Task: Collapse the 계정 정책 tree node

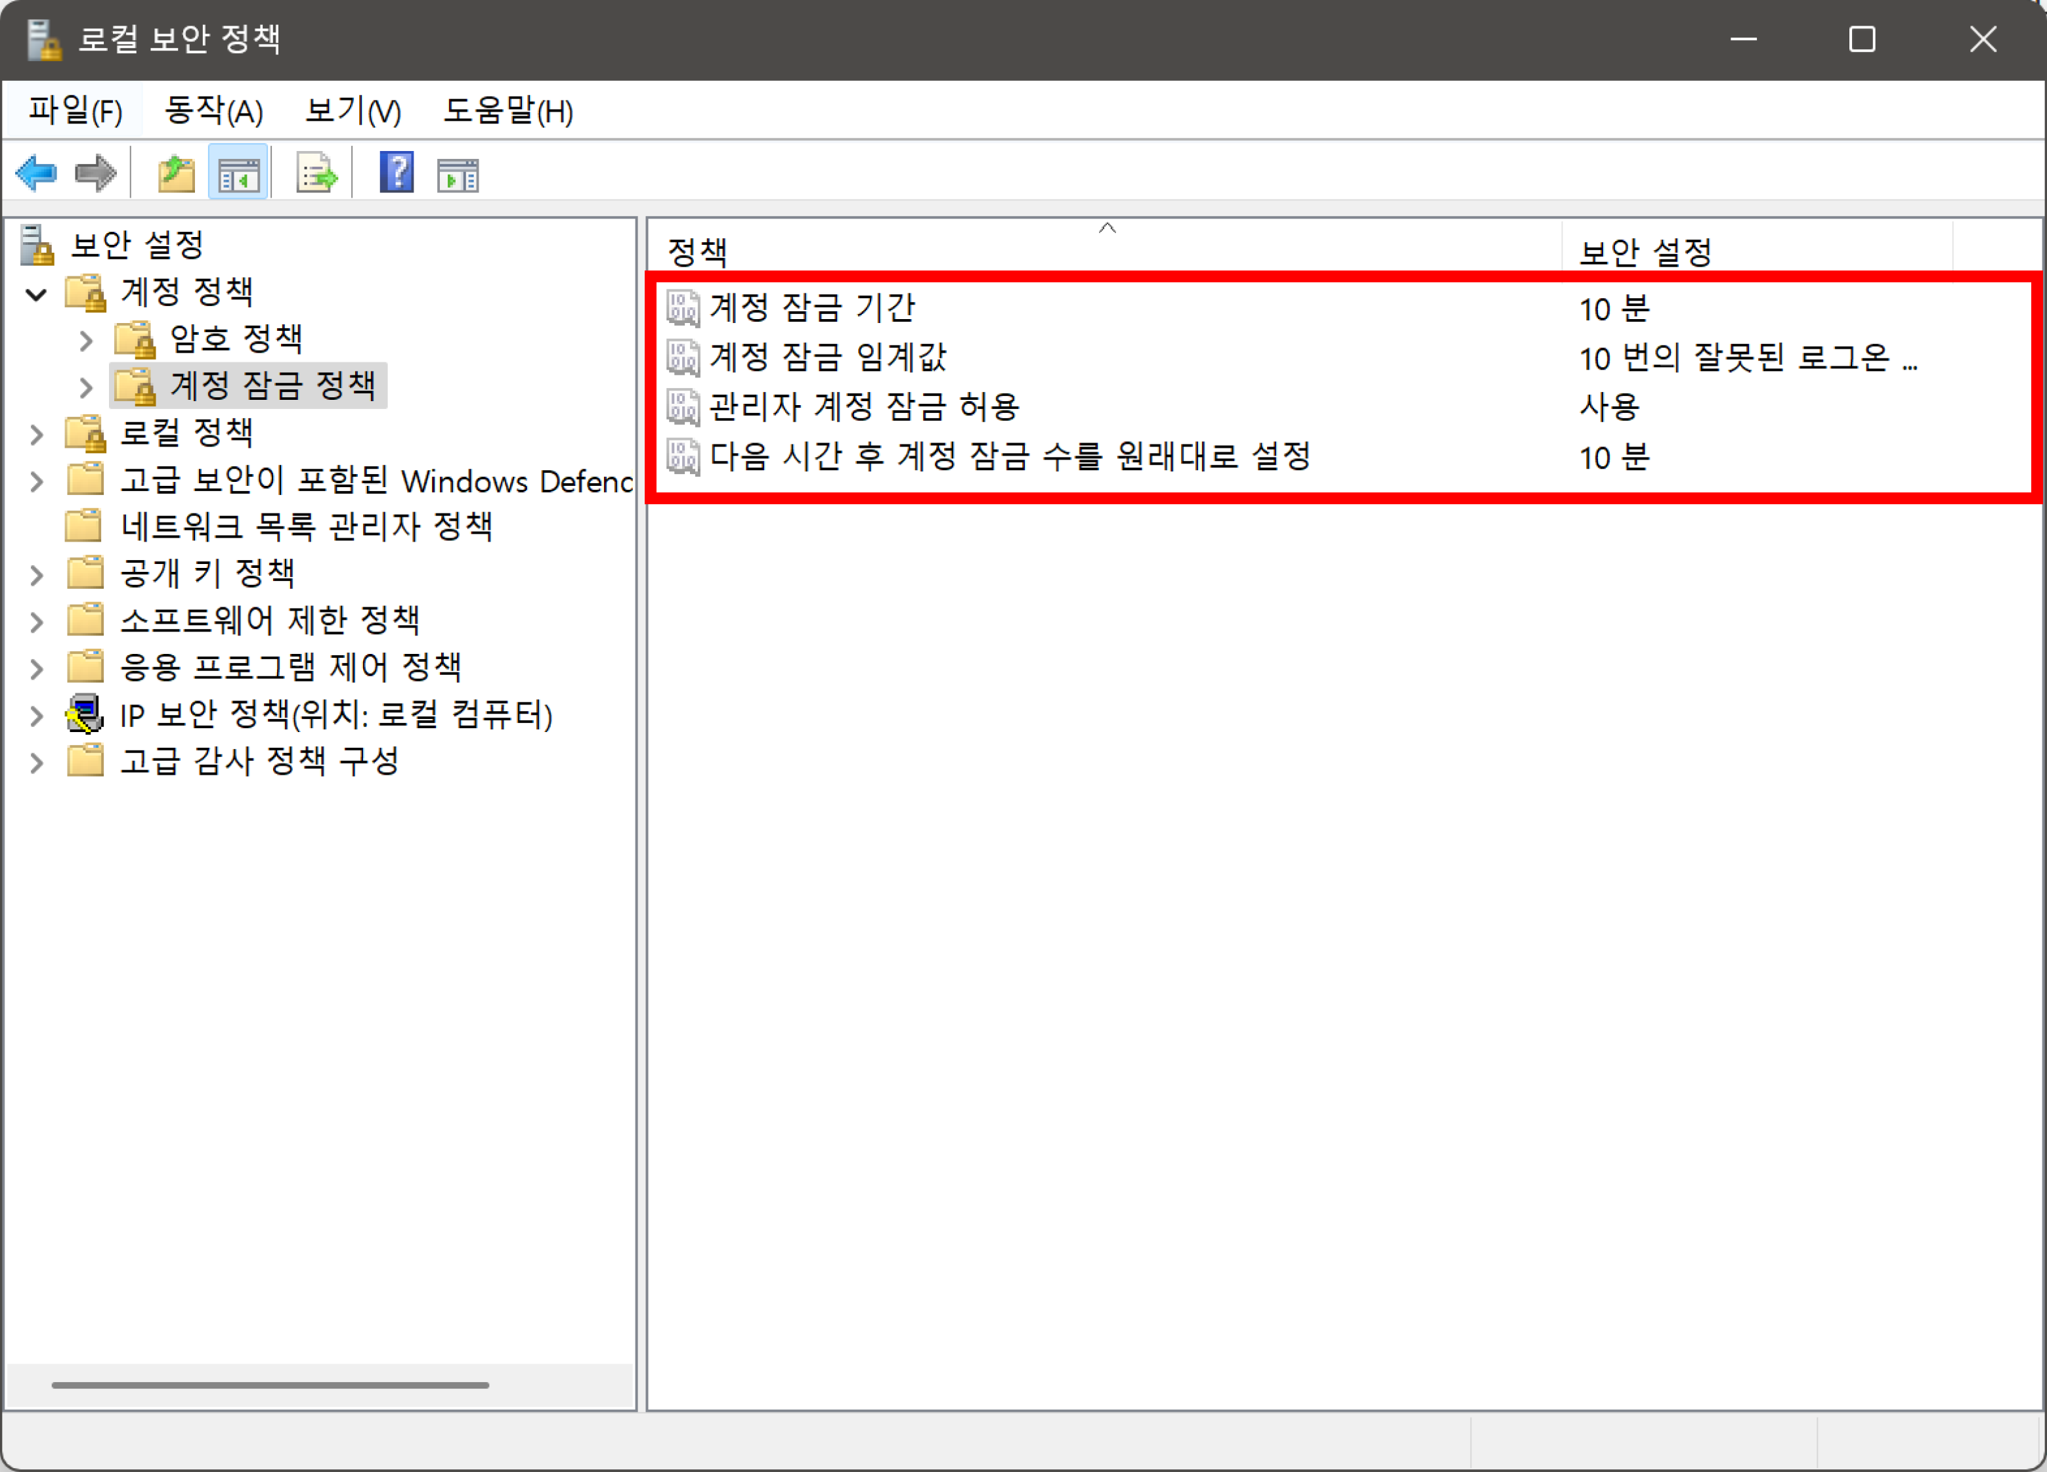Action: point(36,294)
